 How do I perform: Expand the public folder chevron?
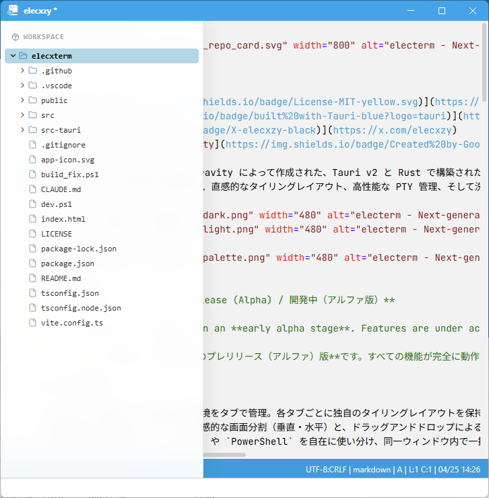click(22, 100)
